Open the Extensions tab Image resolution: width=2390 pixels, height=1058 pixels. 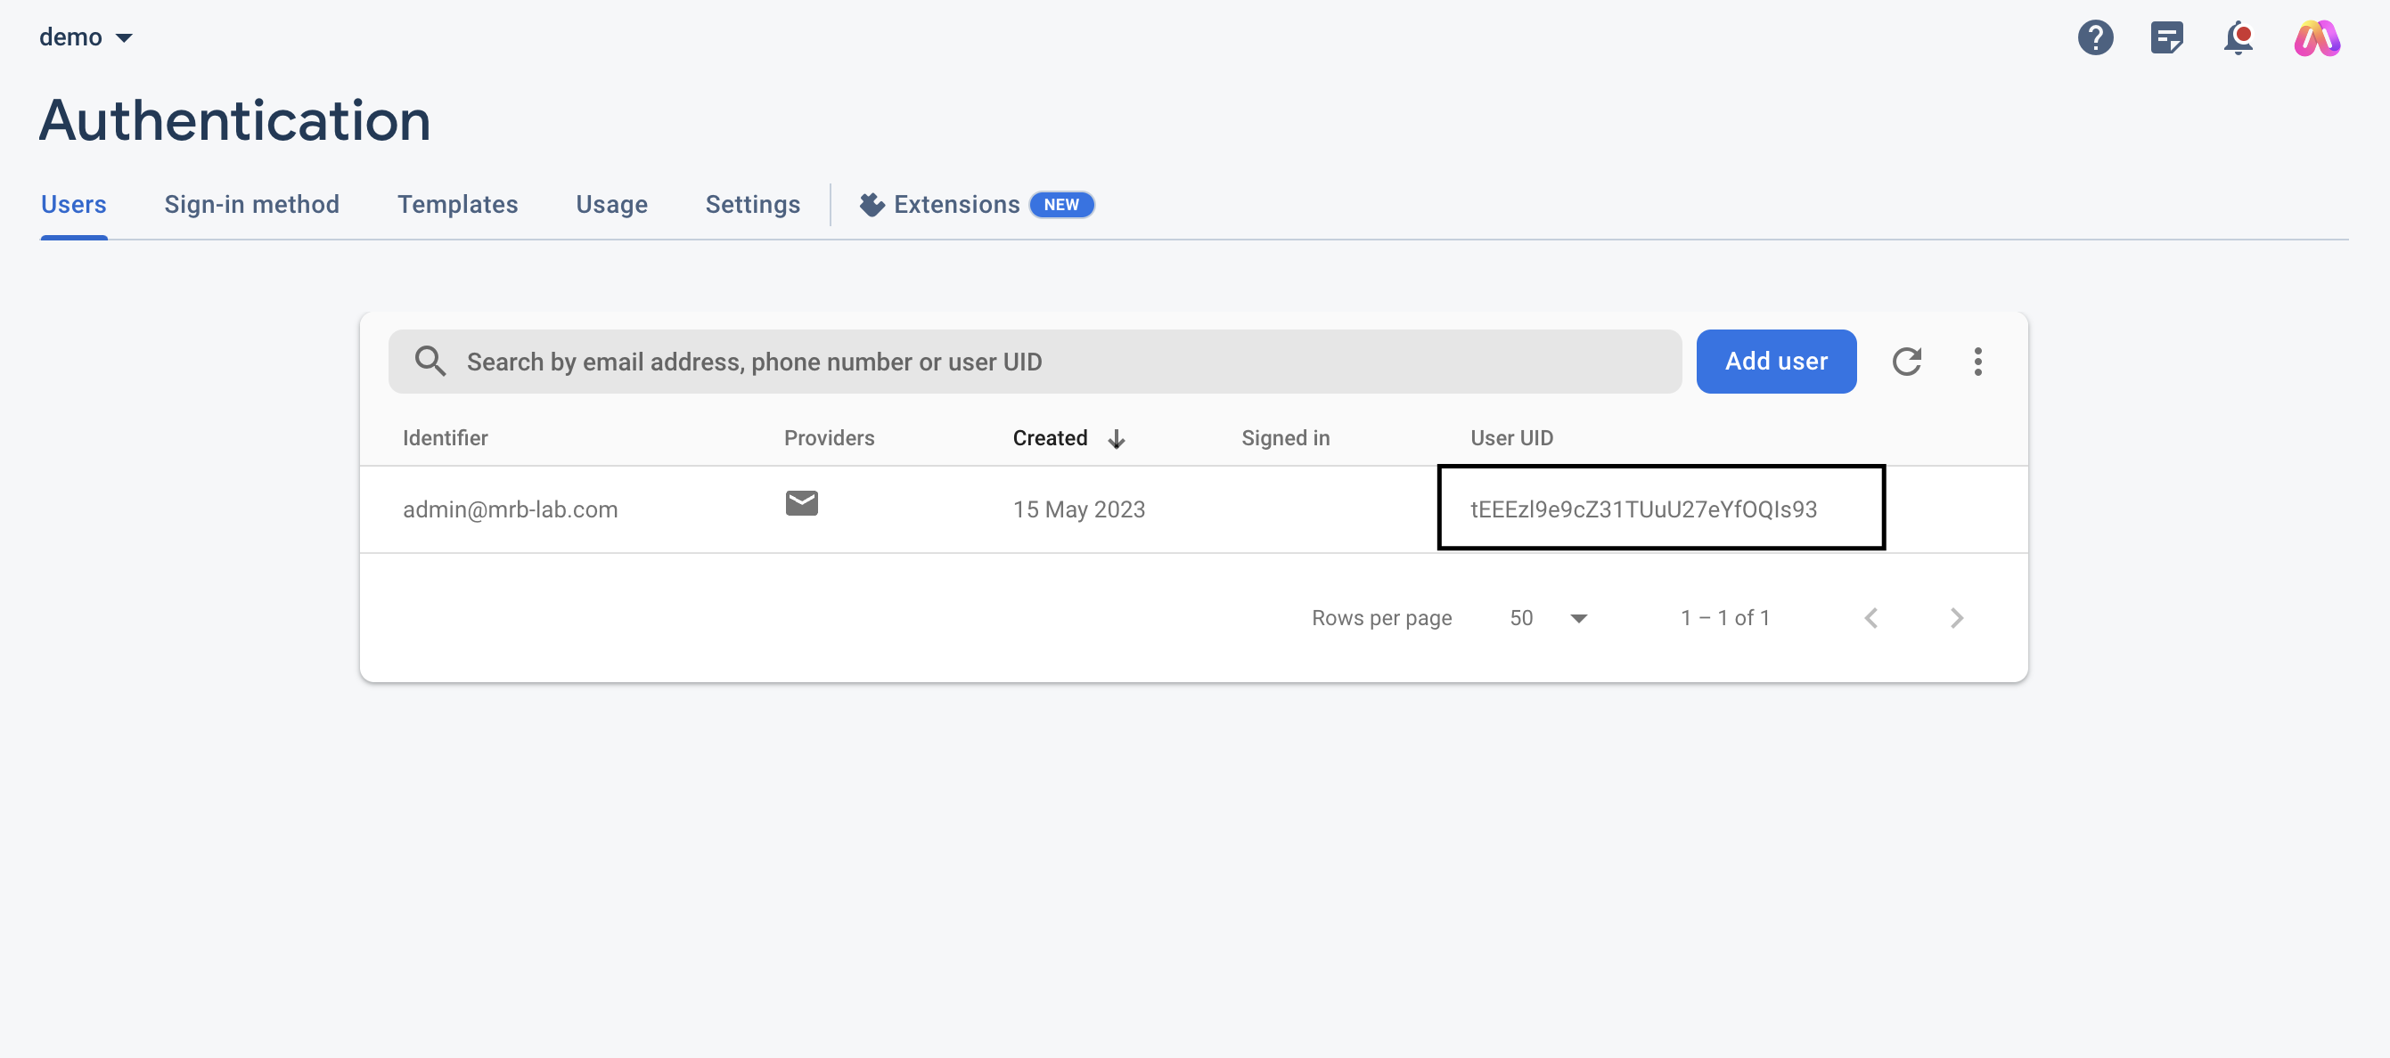pos(955,204)
